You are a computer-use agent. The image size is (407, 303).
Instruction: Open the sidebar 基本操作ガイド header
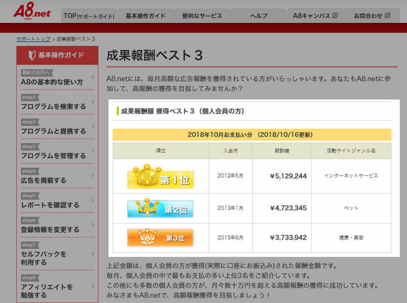57,55
